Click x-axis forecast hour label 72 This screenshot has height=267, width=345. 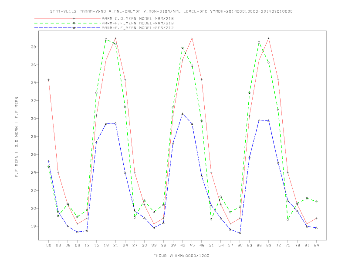click(278, 245)
